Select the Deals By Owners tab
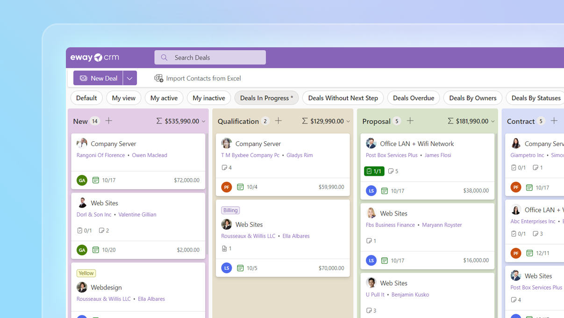Image resolution: width=564 pixels, height=318 pixels. pyautogui.click(x=472, y=98)
